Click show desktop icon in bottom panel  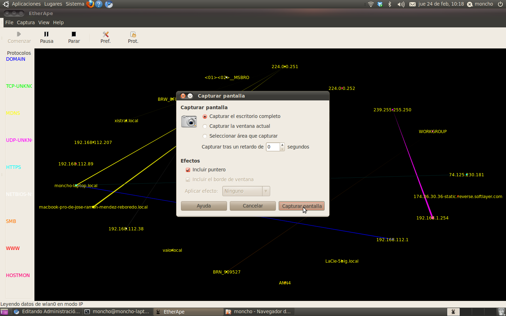click(4, 311)
